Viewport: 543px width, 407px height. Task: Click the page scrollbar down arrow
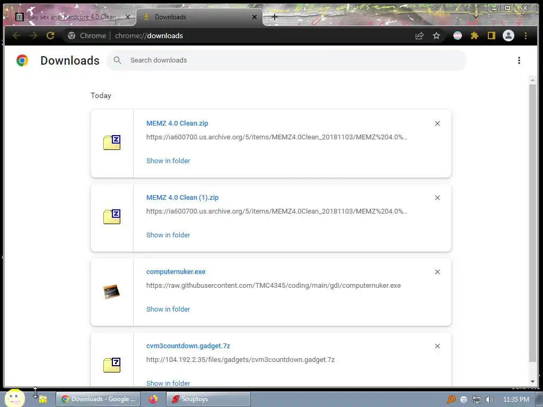[x=532, y=382]
